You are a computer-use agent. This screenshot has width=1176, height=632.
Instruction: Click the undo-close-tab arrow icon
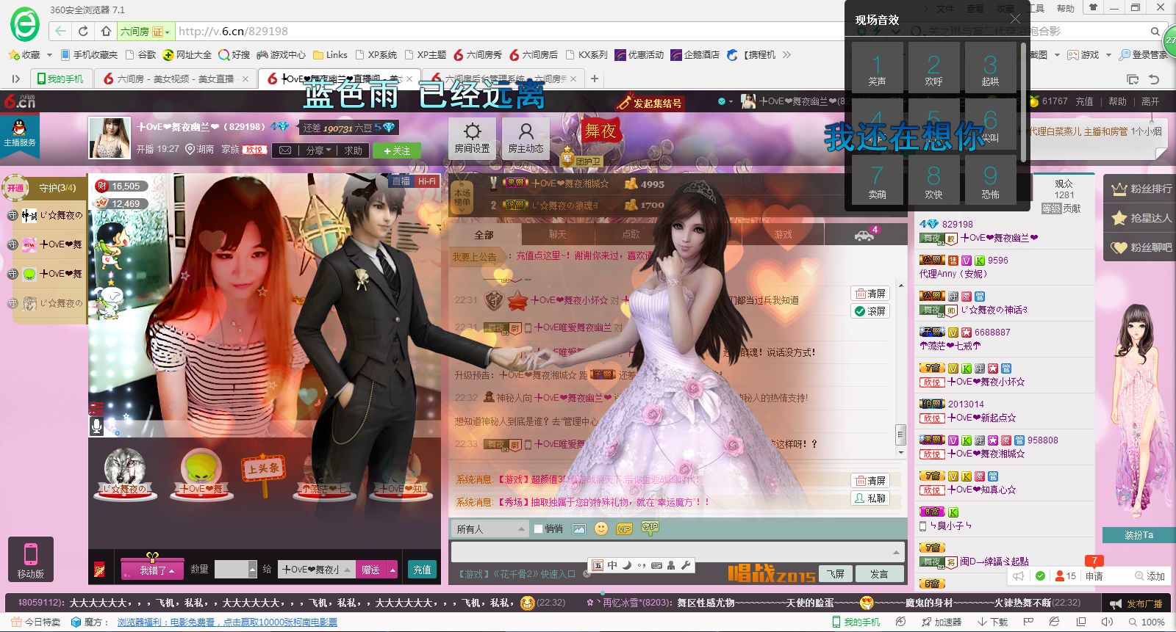[x=1154, y=79]
